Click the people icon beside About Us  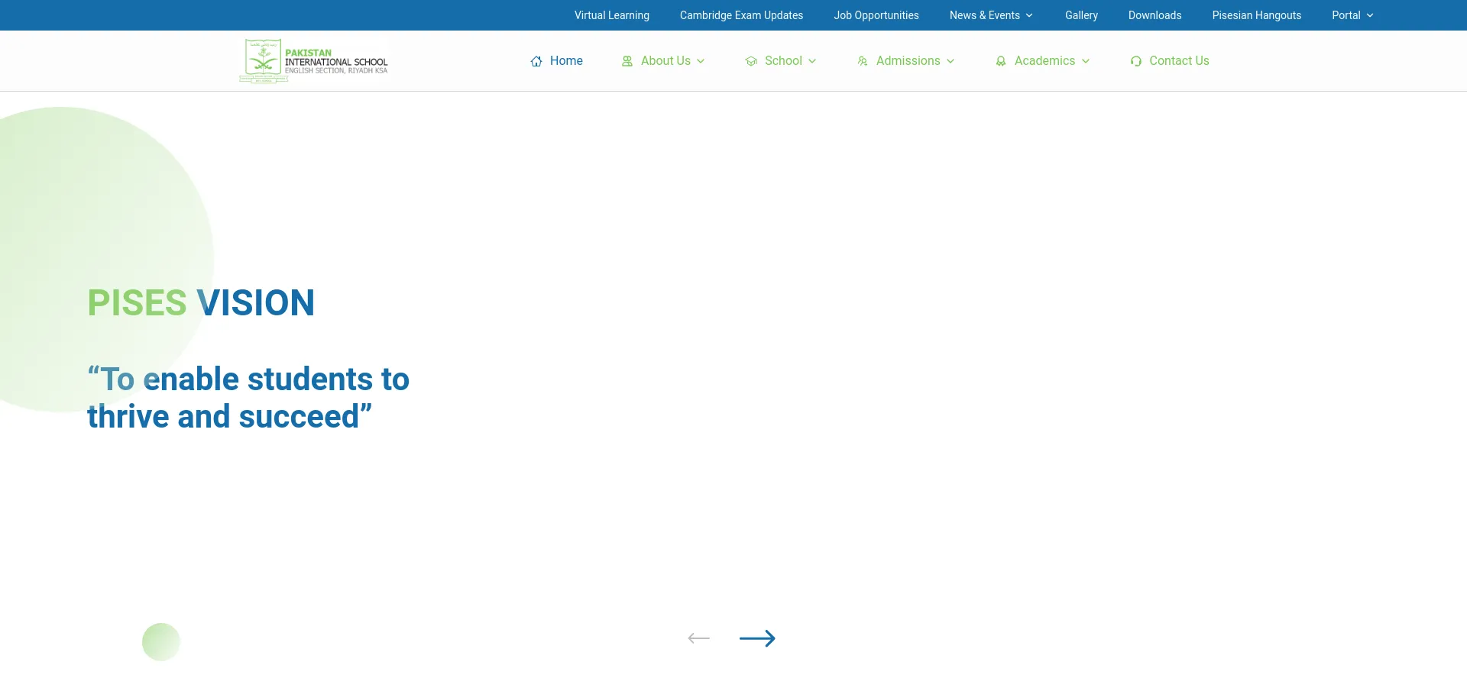click(627, 61)
